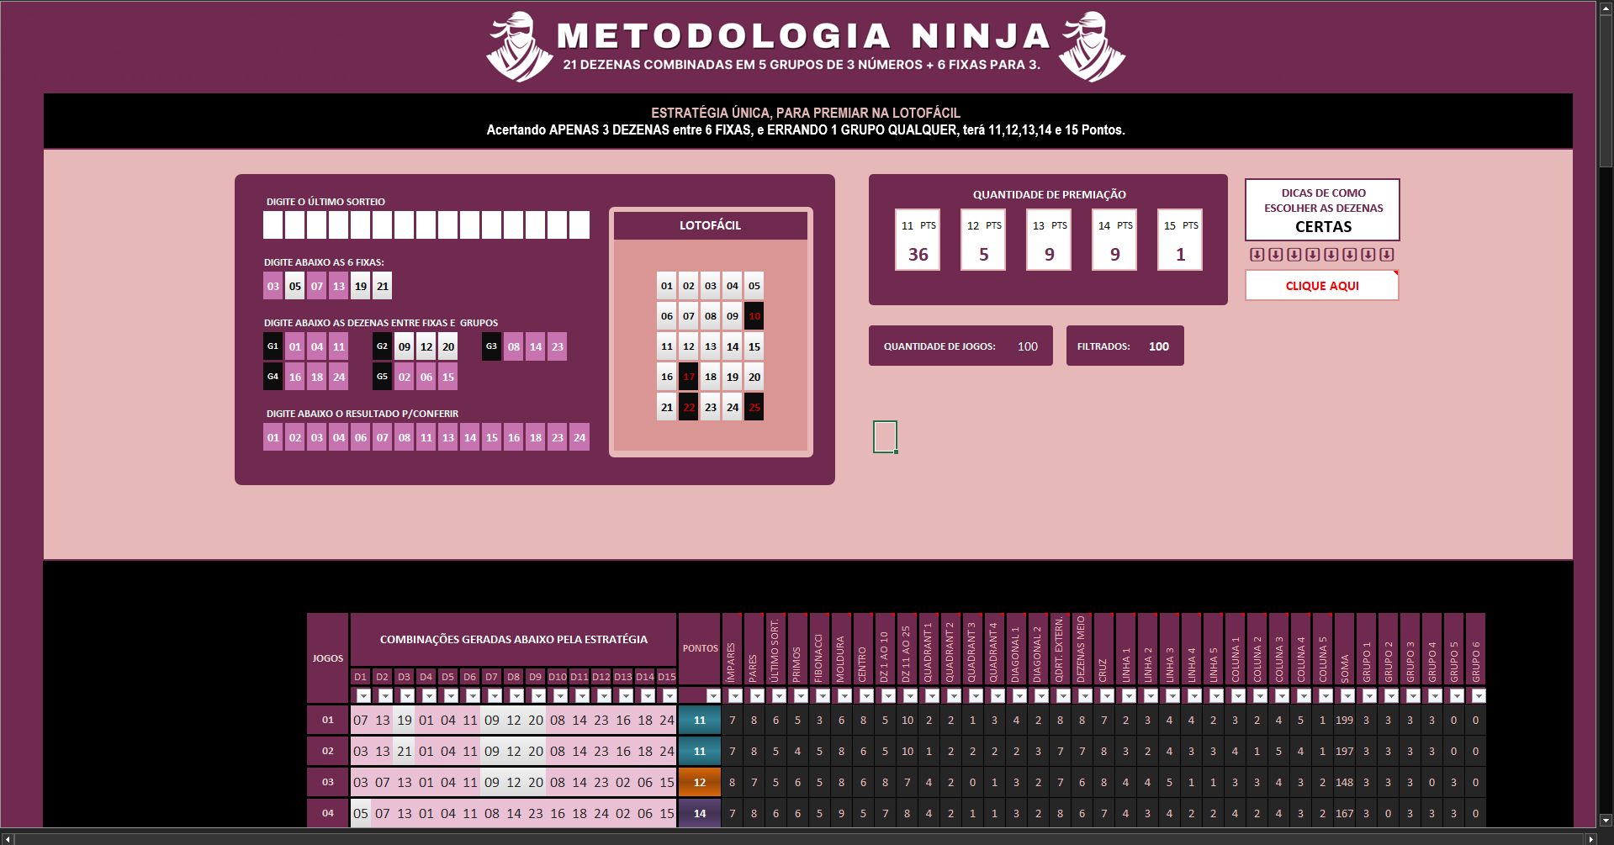Viewport: 1614px width, 845px height.
Task: Select the FILTRADOS value 100
Action: pos(1159,346)
